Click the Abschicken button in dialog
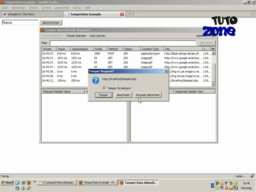Viewport: 256px width, 192px height. 123,95
